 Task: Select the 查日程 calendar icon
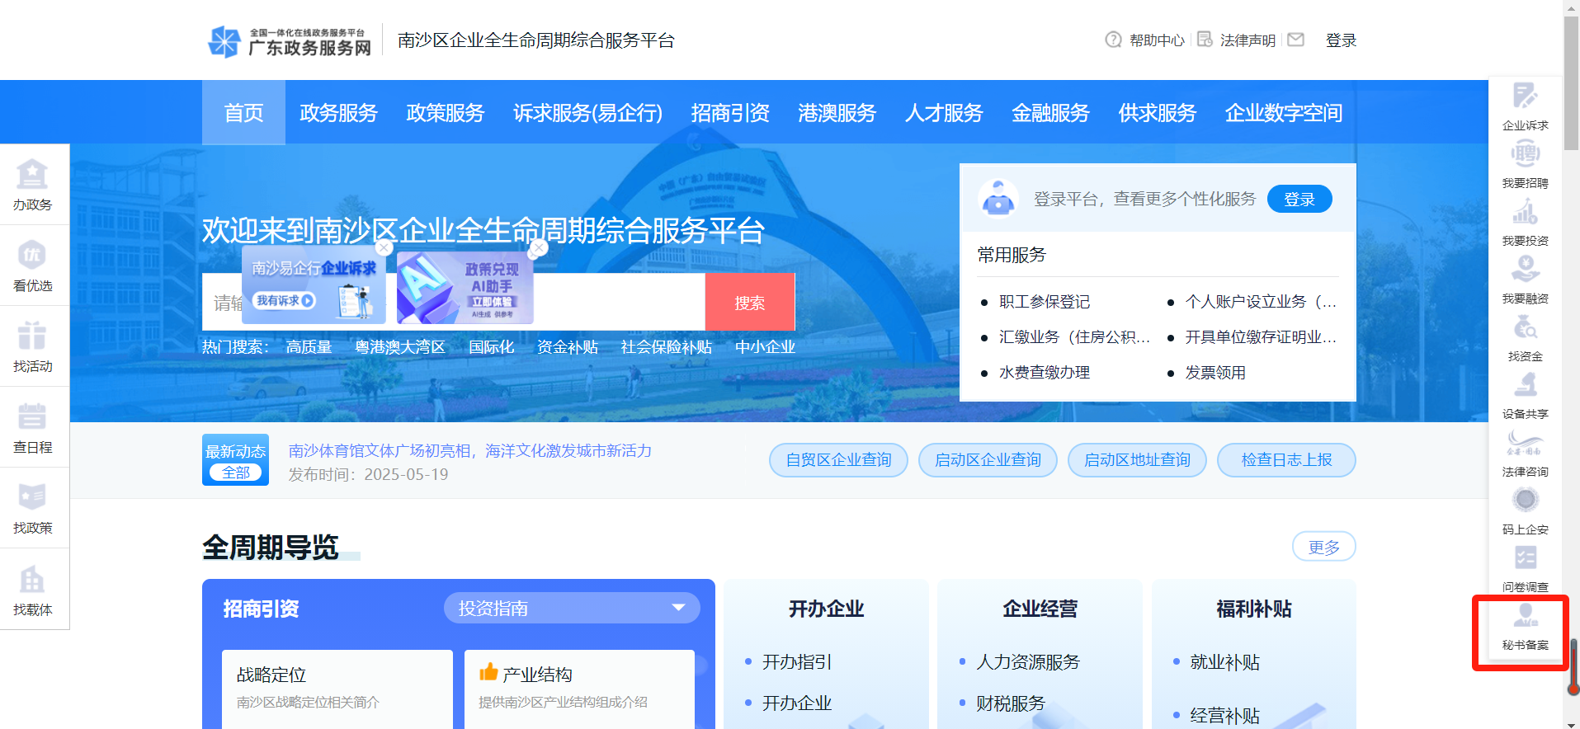[32, 418]
